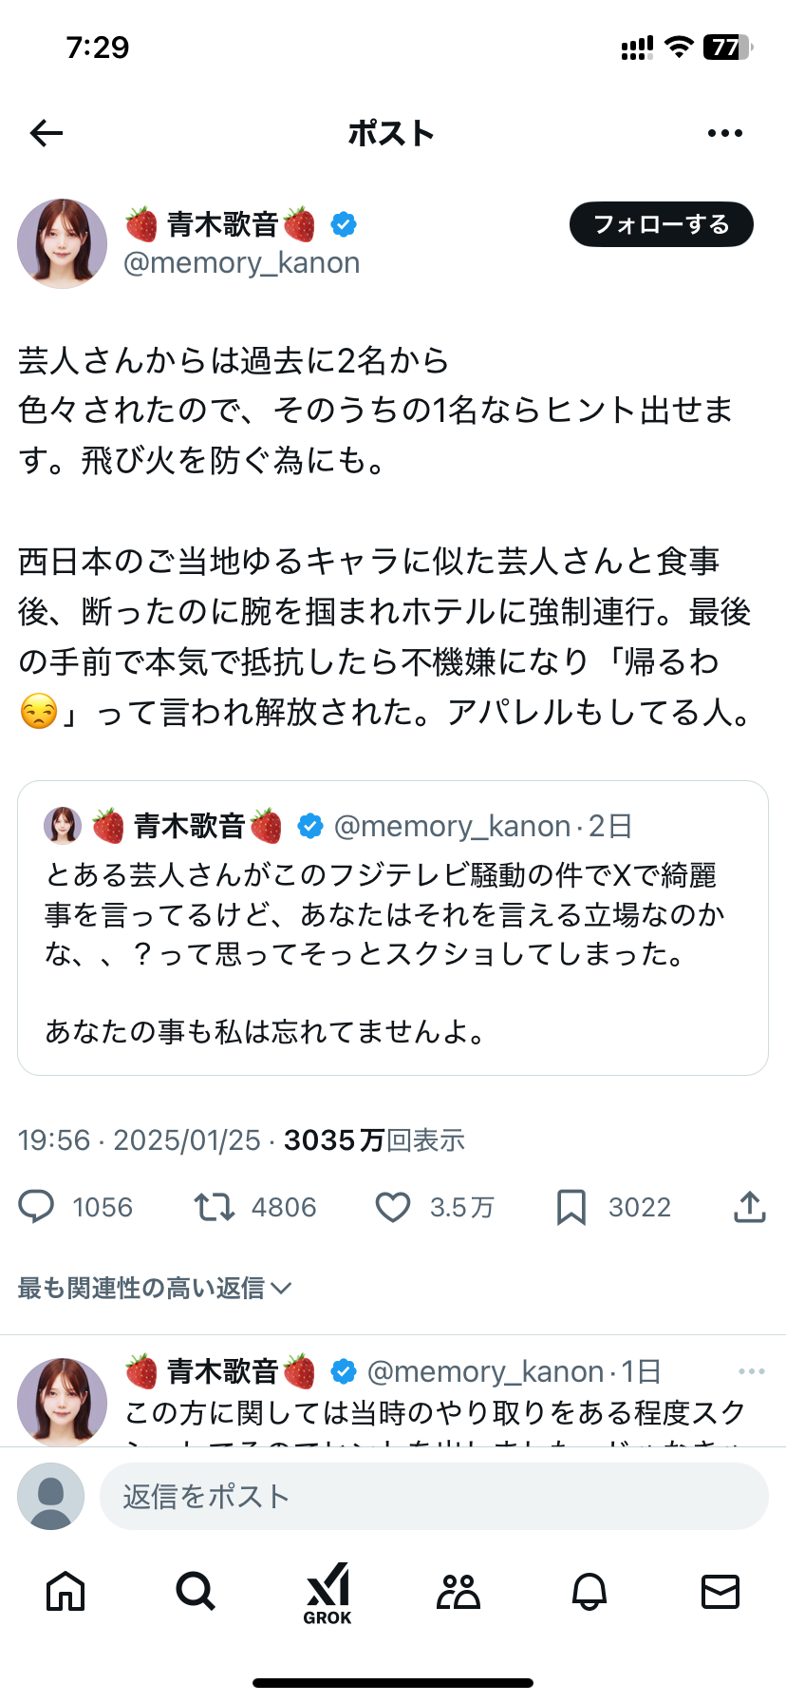Tap the back arrow icon

pyautogui.click(x=46, y=133)
